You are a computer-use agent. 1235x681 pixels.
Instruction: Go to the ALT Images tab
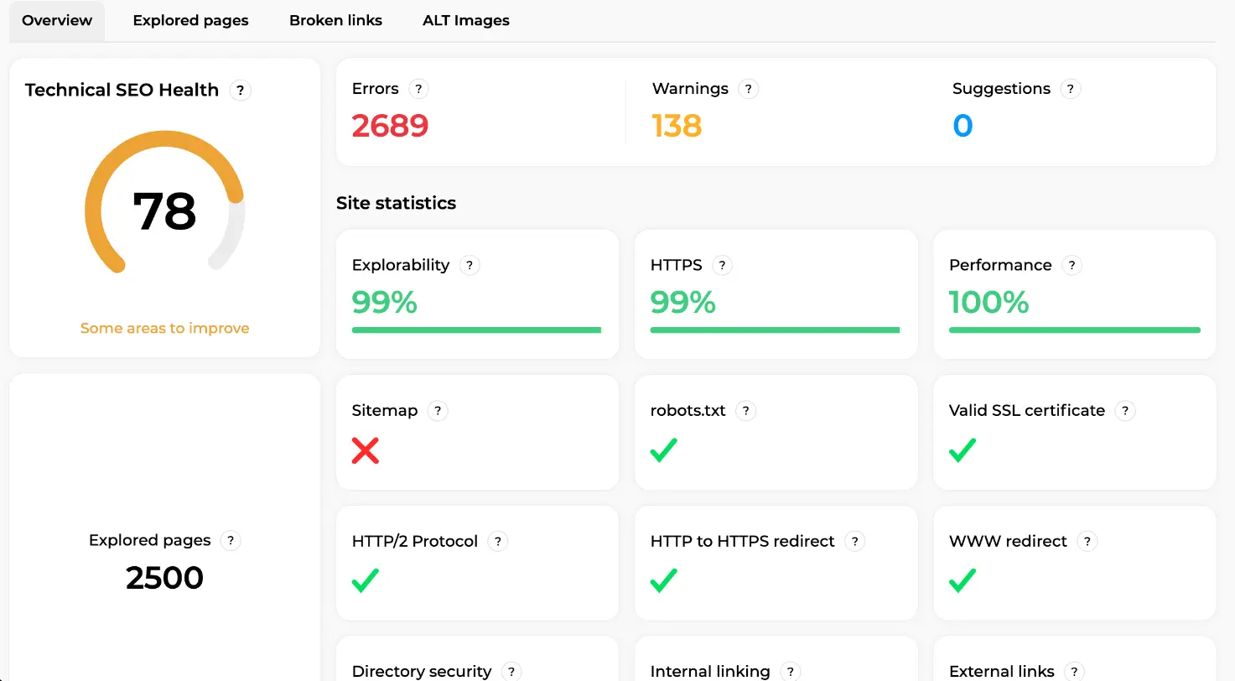click(466, 21)
